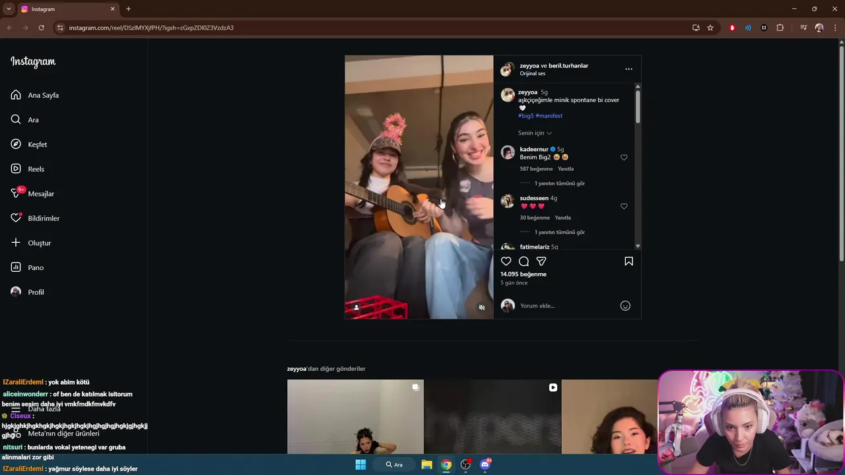Open Ara search in sidebar

(x=24, y=119)
